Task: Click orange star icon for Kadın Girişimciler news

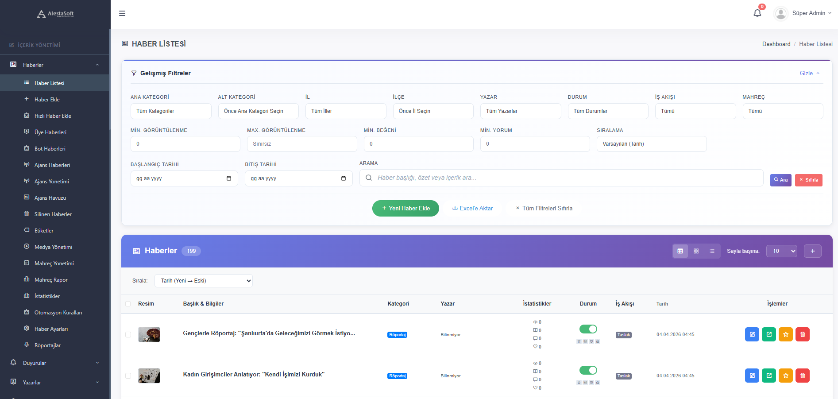Action: tap(785, 376)
